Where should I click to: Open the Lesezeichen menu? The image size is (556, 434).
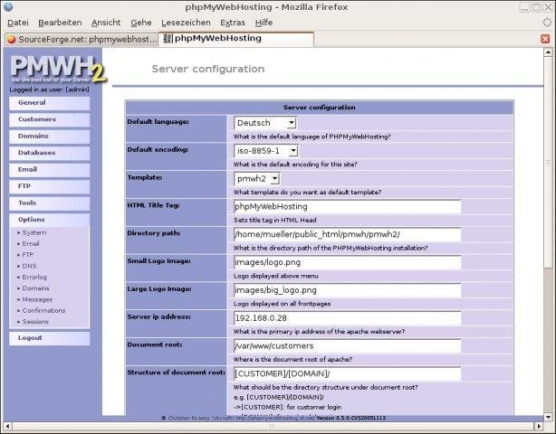(186, 23)
